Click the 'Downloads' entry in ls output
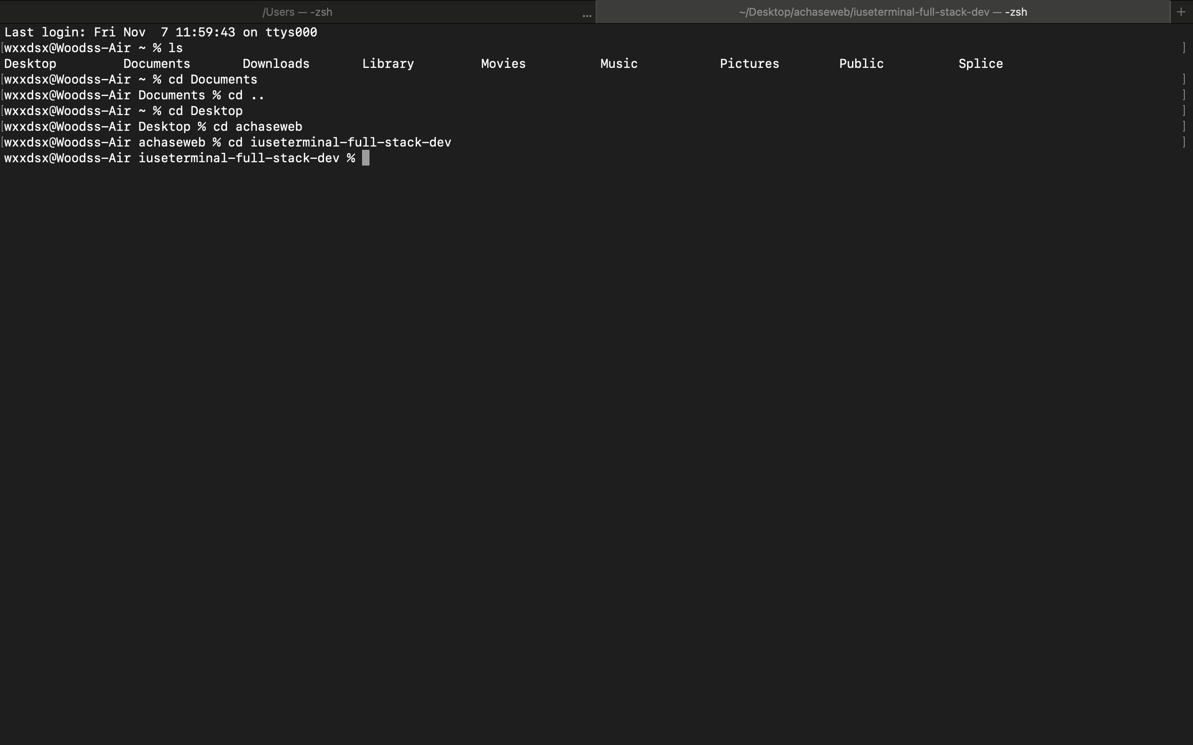The image size is (1193, 745). pos(276,64)
